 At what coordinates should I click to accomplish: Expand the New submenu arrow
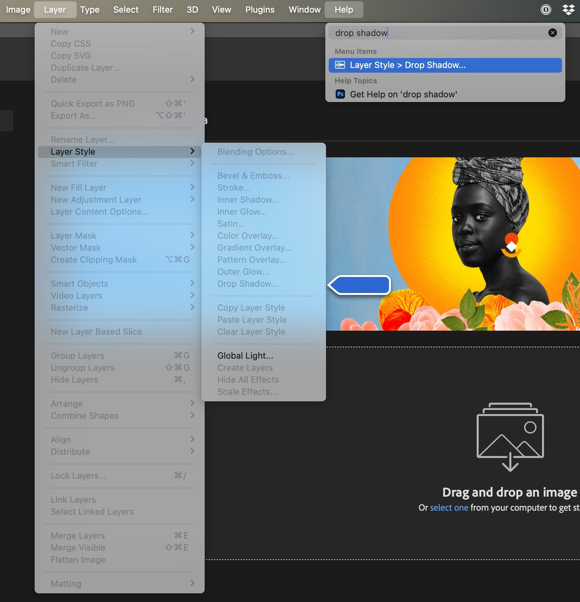pos(192,31)
